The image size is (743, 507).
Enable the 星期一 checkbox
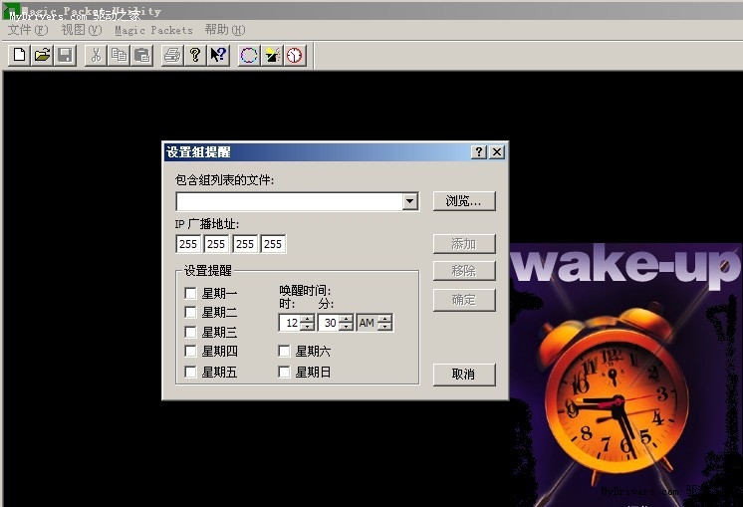click(x=190, y=293)
